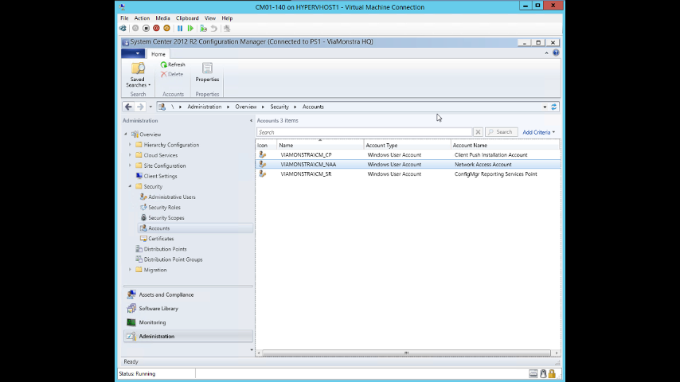Screen dimensions: 680x382
Task: Open the Assets and Compliance workspace
Action: pyautogui.click(x=166, y=294)
